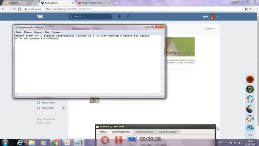
Task: Select the vk.com address bar URL
Action: pos(68,9)
